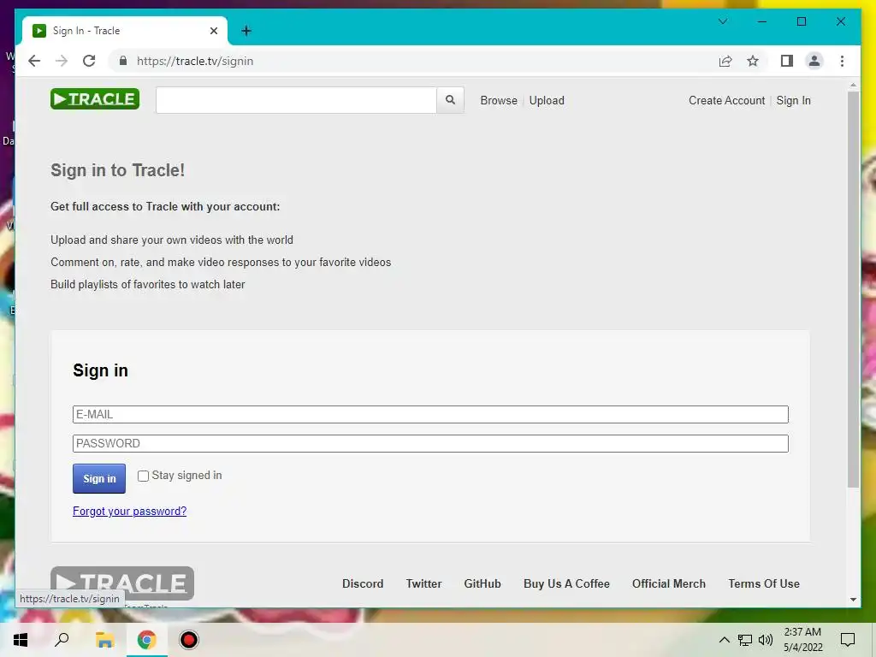Open a new tab with the plus icon
Screen dimensions: 876x657
[246, 31]
